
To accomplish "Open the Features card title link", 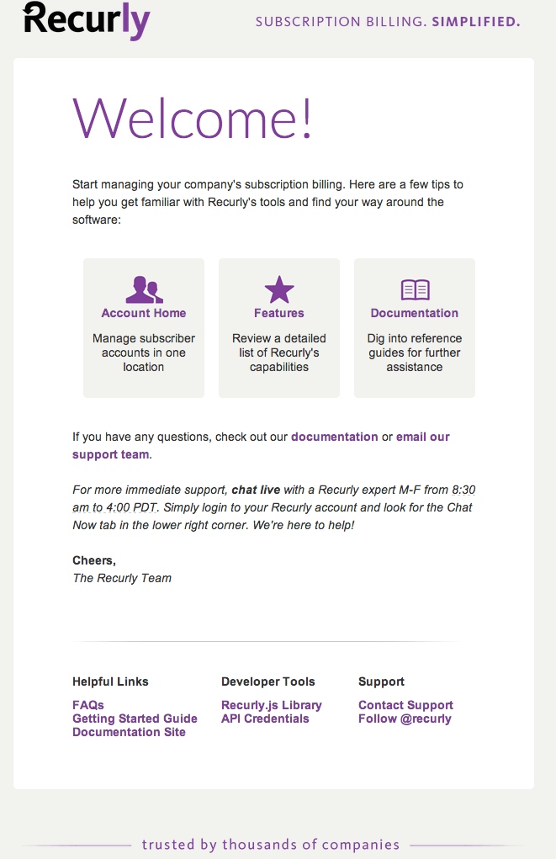I will point(278,313).
